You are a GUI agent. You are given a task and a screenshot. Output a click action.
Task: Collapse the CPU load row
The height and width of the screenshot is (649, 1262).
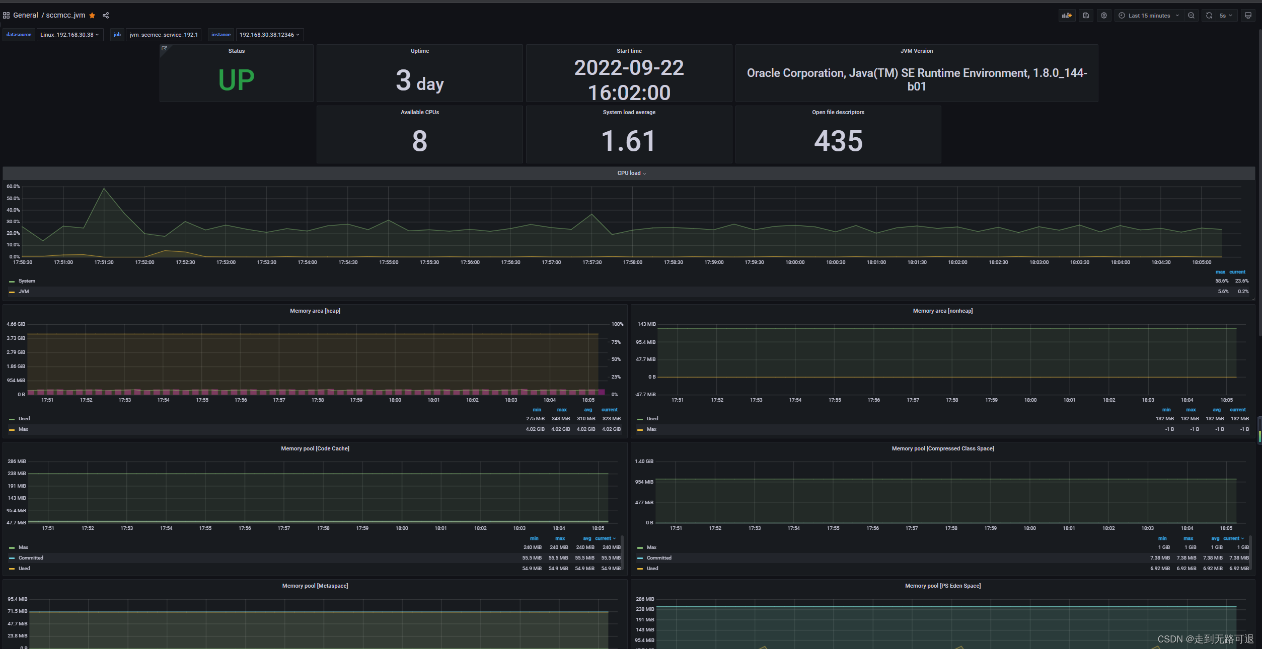[631, 173]
